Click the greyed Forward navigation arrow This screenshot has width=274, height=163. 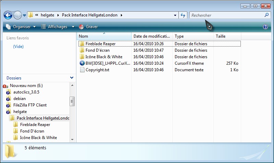tap(17, 15)
